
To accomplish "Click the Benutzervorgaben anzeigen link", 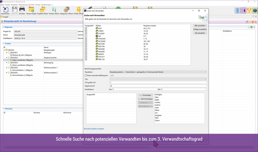I will (94, 128).
